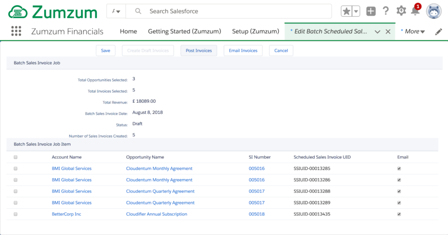The width and height of the screenshot is (448, 235).
Task: Toggle Email checkbox for SSIUID-00013286
Action: pos(399,180)
